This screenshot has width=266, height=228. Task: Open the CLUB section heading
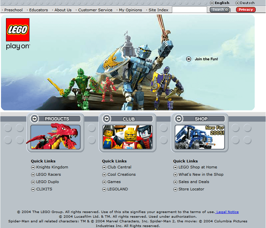click(129, 119)
